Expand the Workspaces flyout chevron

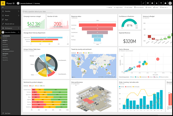18,28
